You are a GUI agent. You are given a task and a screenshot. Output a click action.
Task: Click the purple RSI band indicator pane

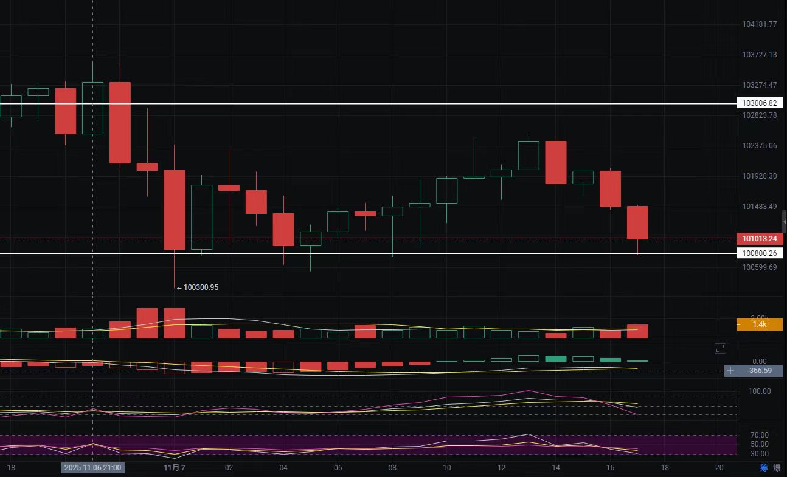tap(365, 445)
